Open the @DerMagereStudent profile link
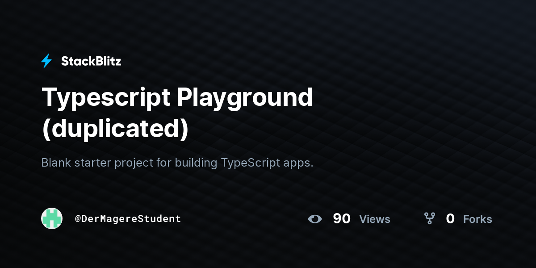The width and height of the screenshot is (536, 268). (129, 218)
